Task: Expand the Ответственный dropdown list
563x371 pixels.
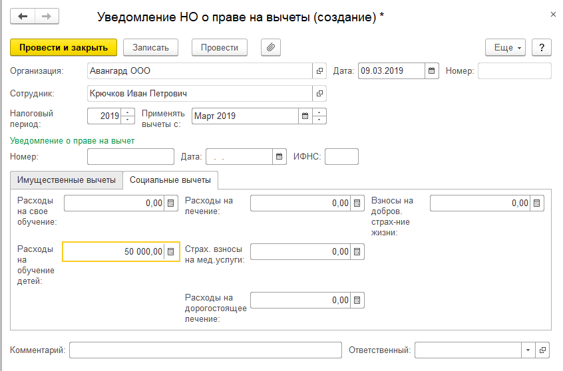Action: 528,350
